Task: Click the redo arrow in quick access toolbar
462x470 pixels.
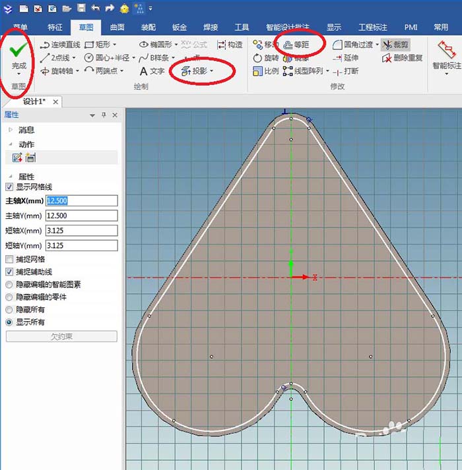Action: coord(110,8)
